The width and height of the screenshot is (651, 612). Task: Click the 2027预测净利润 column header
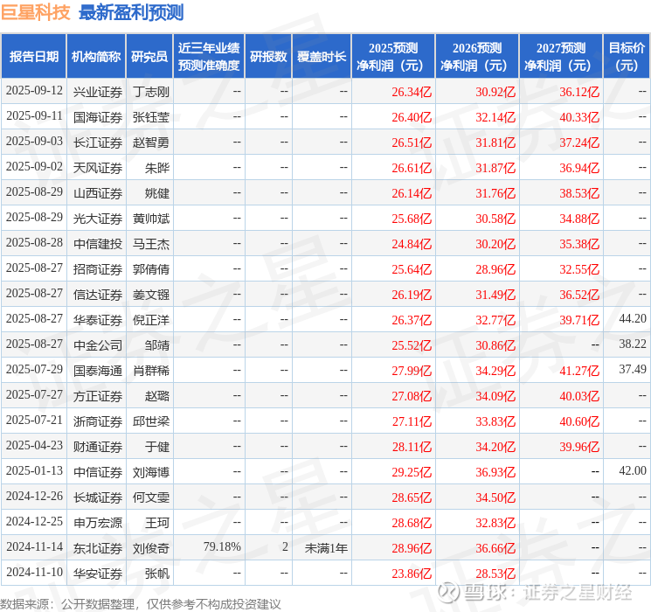561,57
